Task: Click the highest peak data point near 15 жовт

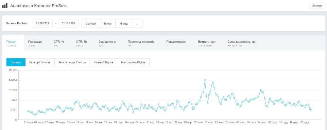Action: click(x=205, y=80)
